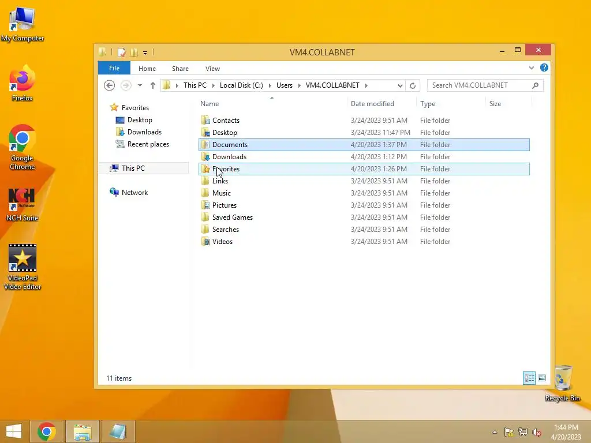This screenshot has width=591, height=443.
Task: Click Documents date 4/20/2023 1:37 PM
Action: coord(379,145)
